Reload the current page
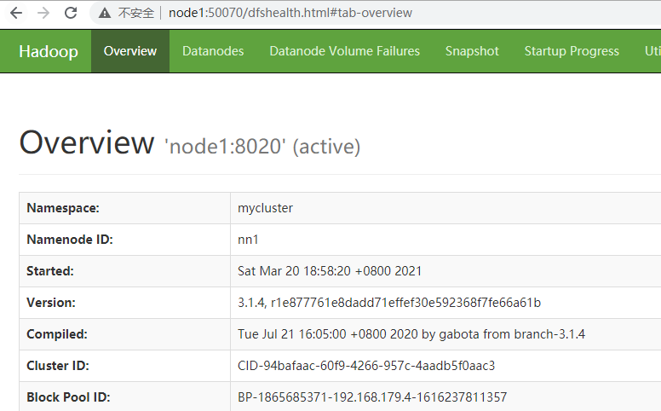661x411 pixels. pyautogui.click(x=71, y=13)
